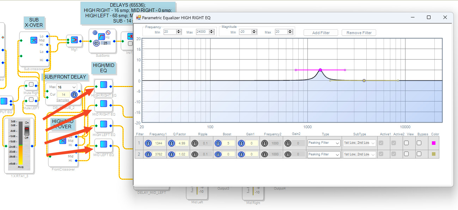Click the Frequency Max value field
This screenshot has height=210, width=458.
[x=202, y=32]
